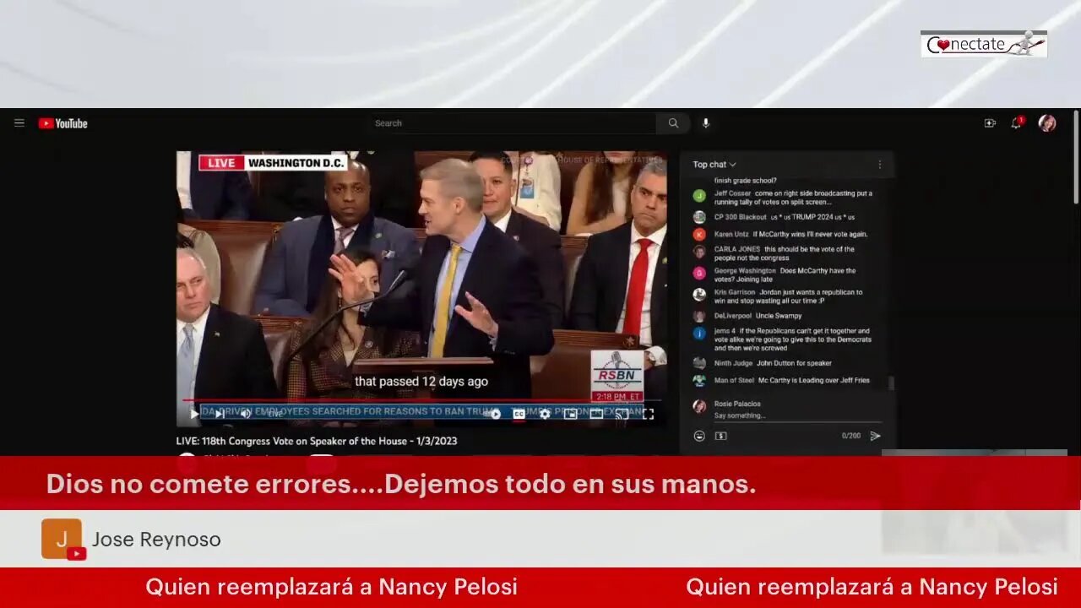Click Man of Steel's avatar
The width and height of the screenshot is (1081, 608).
(x=699, y=381)
